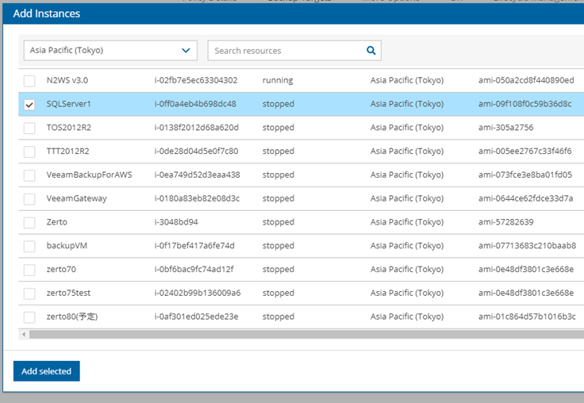Check the zerto80(予定) instance checkbox
Image resolution: width=584 pixels, height=403 pixels.
pos(29,317)
